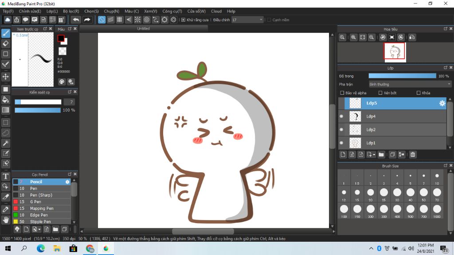Delete the layer with the trash icon
Screen dimensions: 454x255
[413, 155]
